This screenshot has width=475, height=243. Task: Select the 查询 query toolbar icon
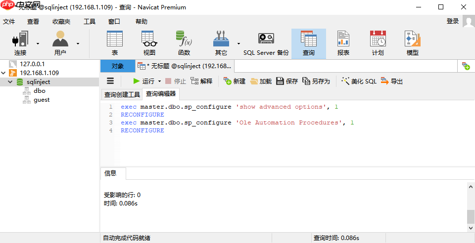click(x=309, y=43)
